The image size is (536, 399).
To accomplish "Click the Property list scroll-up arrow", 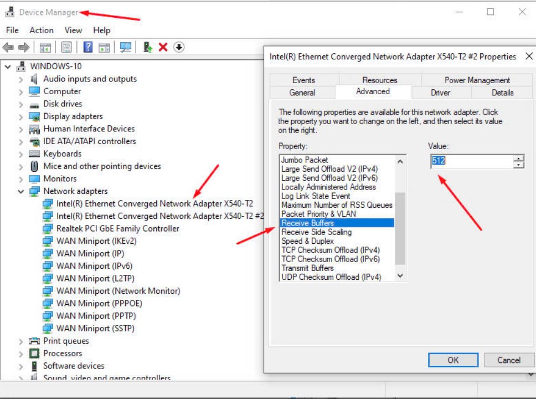I will [400, 161].
